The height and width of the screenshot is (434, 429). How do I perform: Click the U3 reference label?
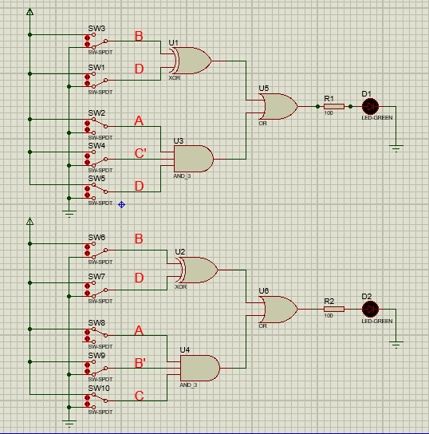pyautogui.click(x=179, y=141)
